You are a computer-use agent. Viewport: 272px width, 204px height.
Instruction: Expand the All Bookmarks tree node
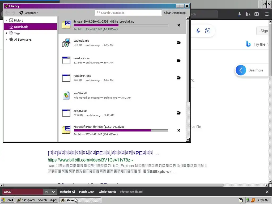point(6,40)
